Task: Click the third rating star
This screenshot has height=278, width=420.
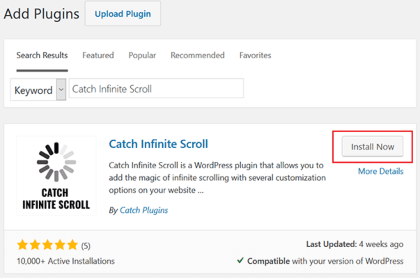Action: (47, 245)
